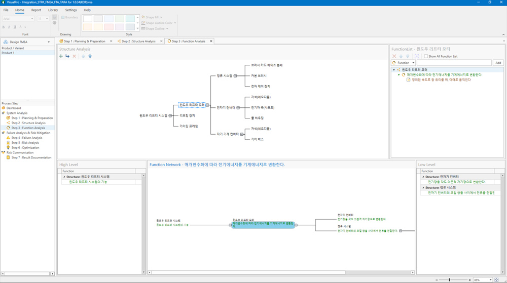Open Step 4 : Failure Analysis
Viewport: 507px width, 283px height.
[x=27, y=138]
